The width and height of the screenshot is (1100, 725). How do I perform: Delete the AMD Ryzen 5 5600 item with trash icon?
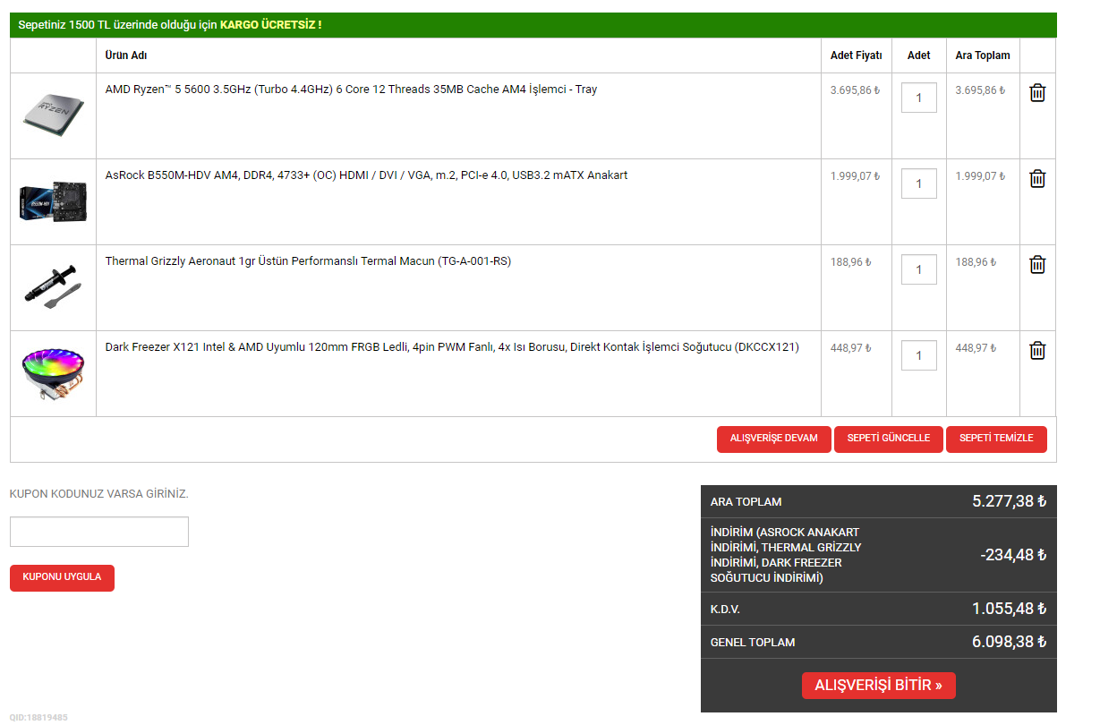point(1037,92)
